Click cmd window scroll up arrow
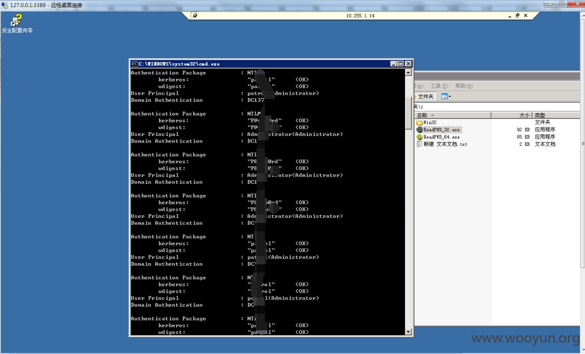 408,73
